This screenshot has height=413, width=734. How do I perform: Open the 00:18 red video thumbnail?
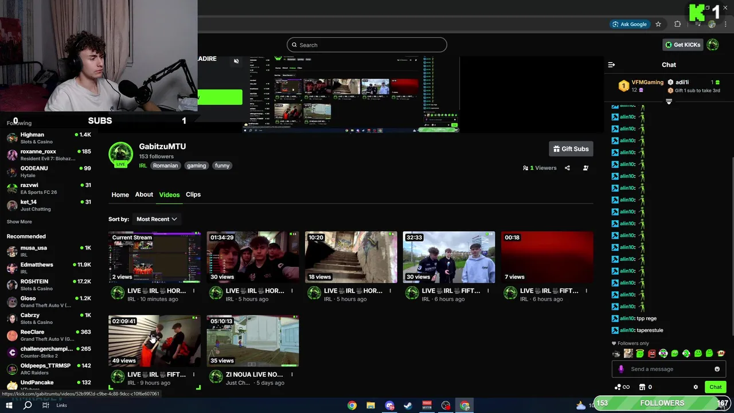click(547, 257)
